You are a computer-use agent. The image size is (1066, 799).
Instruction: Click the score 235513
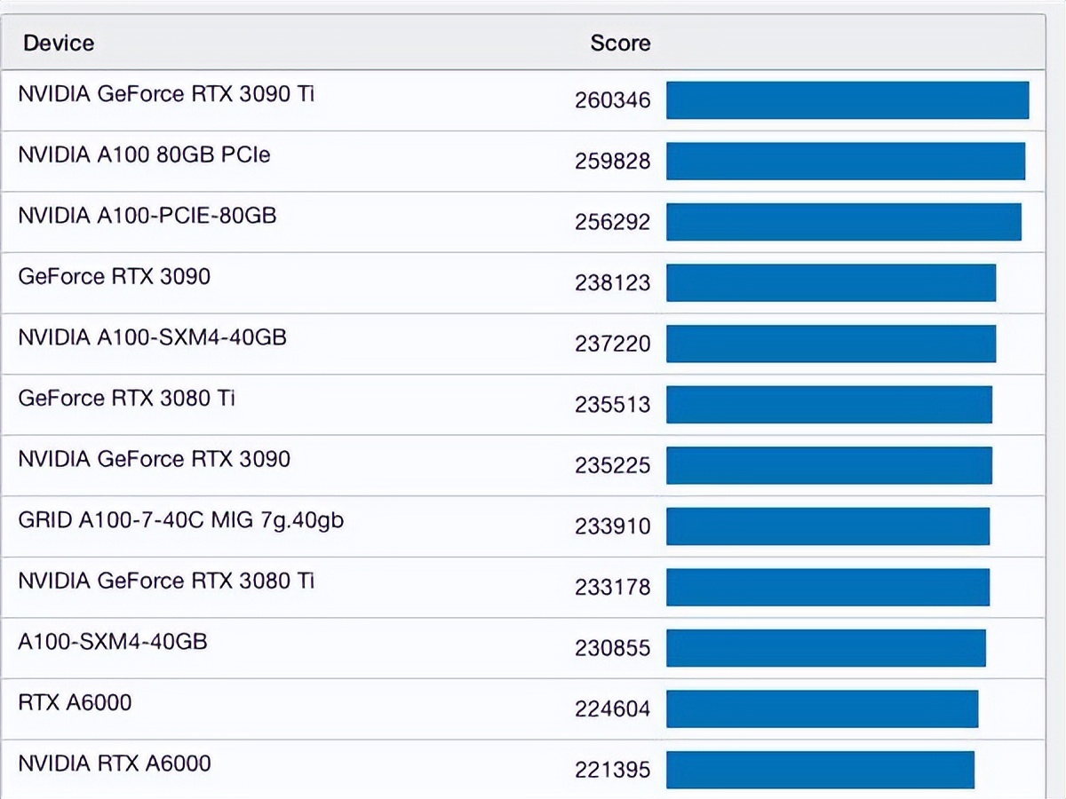pos(612,405)
